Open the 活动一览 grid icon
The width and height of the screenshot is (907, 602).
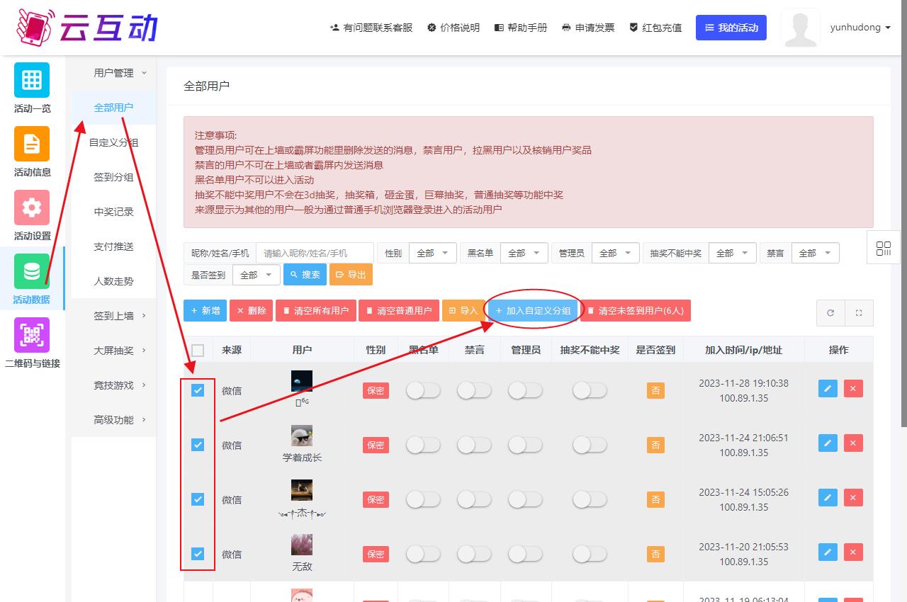tap(32, 80)
